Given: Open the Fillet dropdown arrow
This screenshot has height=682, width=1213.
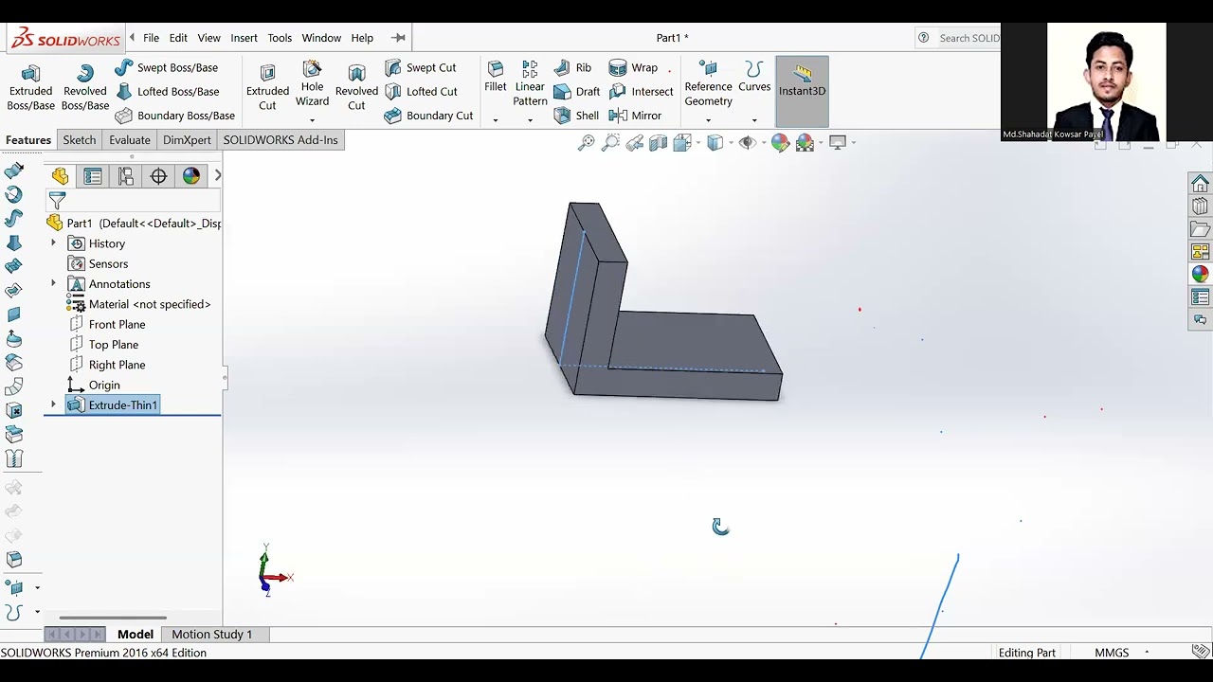Looking at the screenshot, I should pyautogui.click(x=495, y=120).
